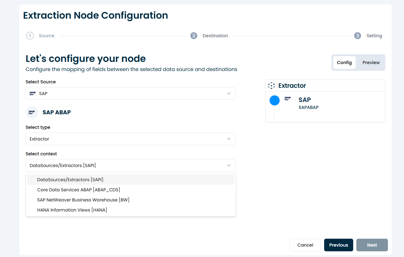Go back with the Previous button
Screen dimensions: 404x257
click(x=338, y=245)
